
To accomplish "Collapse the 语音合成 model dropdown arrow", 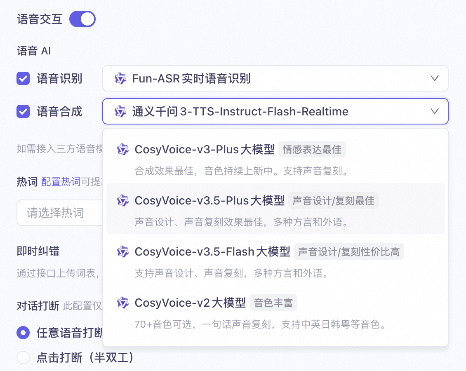I will (434, 111).
